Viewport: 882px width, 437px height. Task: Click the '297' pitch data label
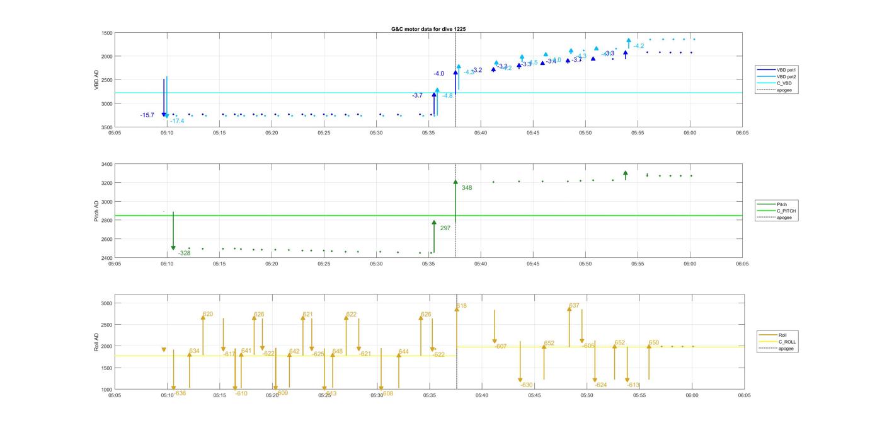pos(445,228)
